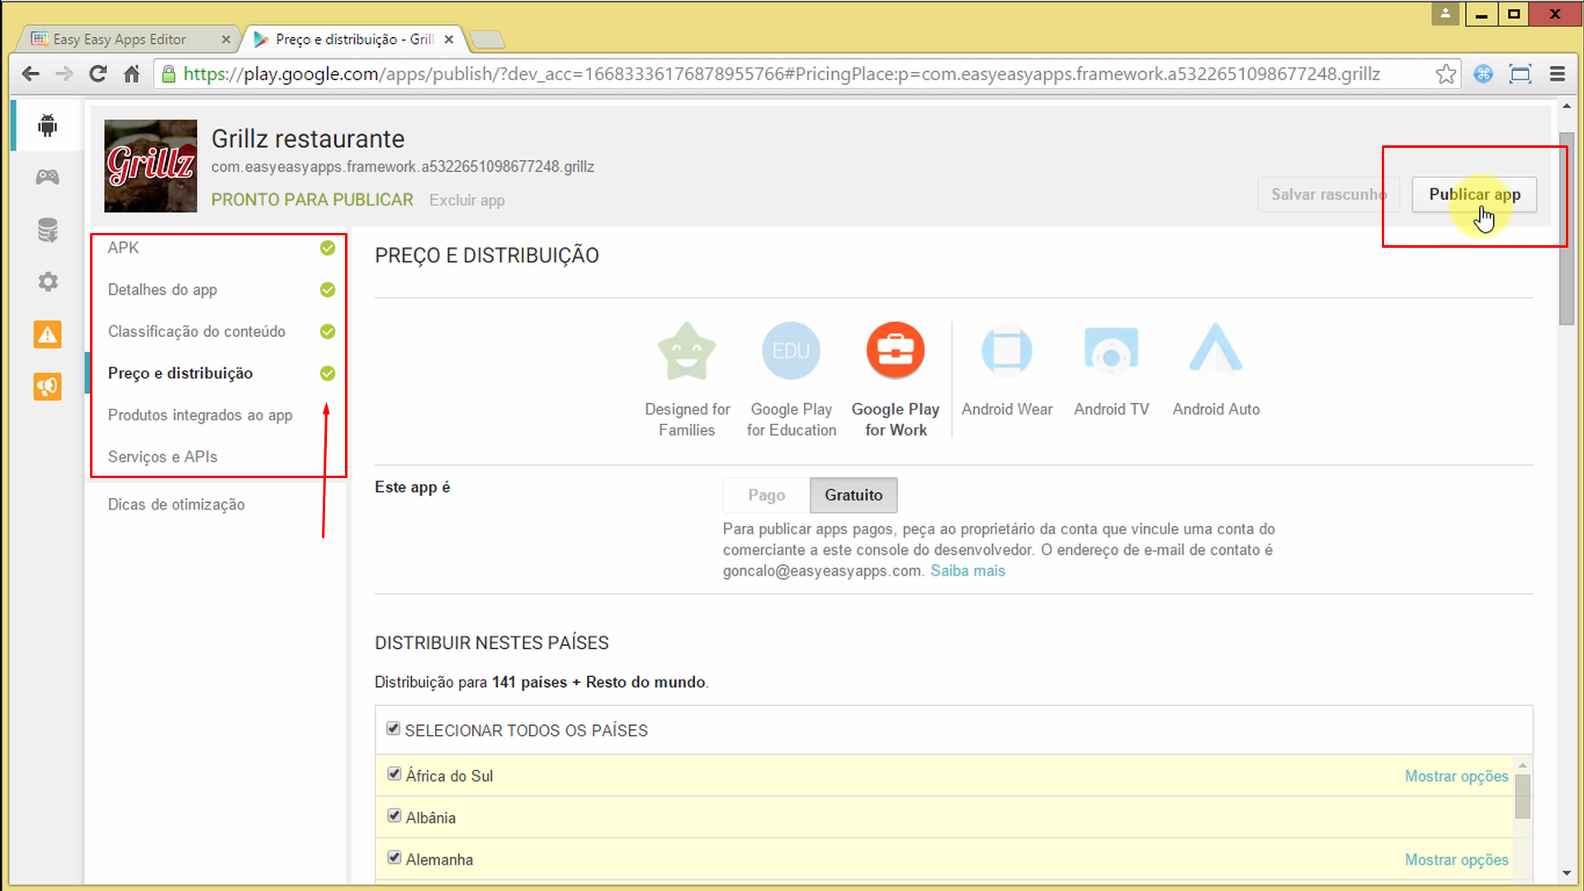Open Reports via the database download icon
1584x891 pixels.
[47, 230]
